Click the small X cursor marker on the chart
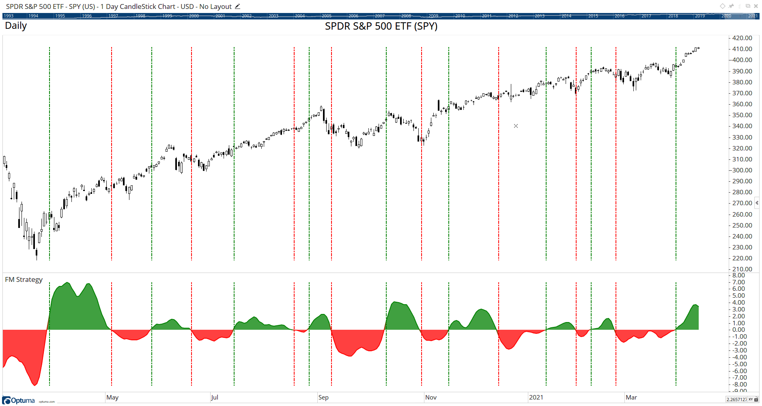 pyautogui.click(x=516, y=126)
